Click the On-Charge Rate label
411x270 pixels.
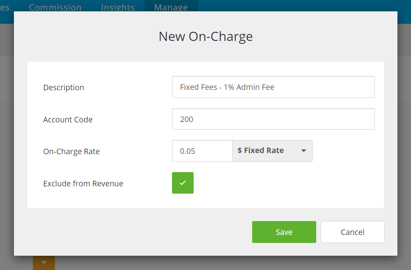click(x=71, y=152)
